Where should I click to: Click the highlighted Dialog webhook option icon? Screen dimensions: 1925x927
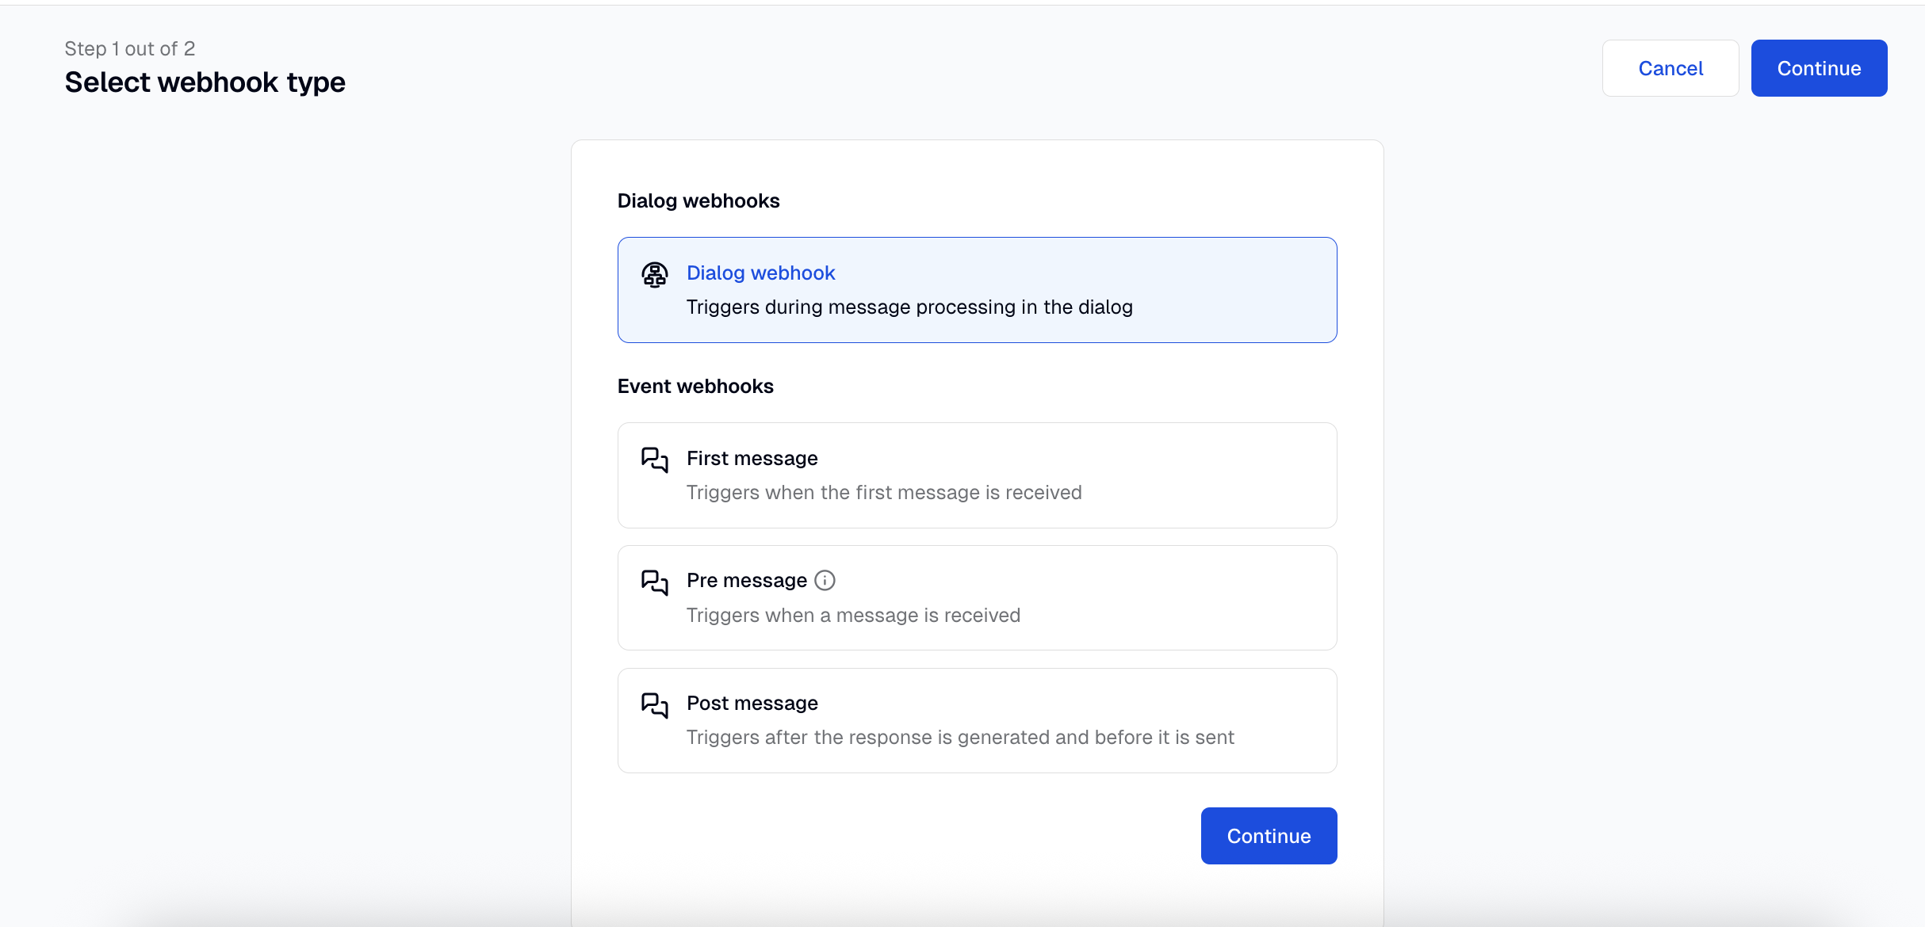click(x=654, y=275)
